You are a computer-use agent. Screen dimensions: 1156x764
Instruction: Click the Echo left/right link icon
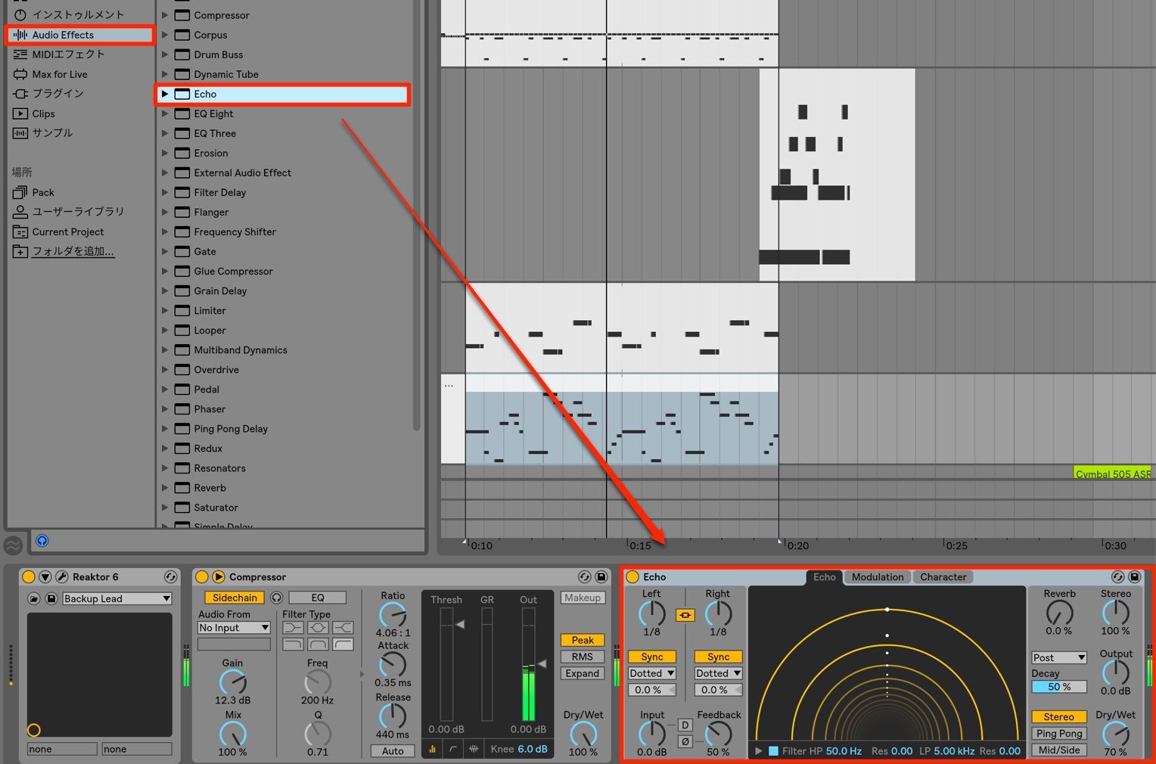point(685,615)
